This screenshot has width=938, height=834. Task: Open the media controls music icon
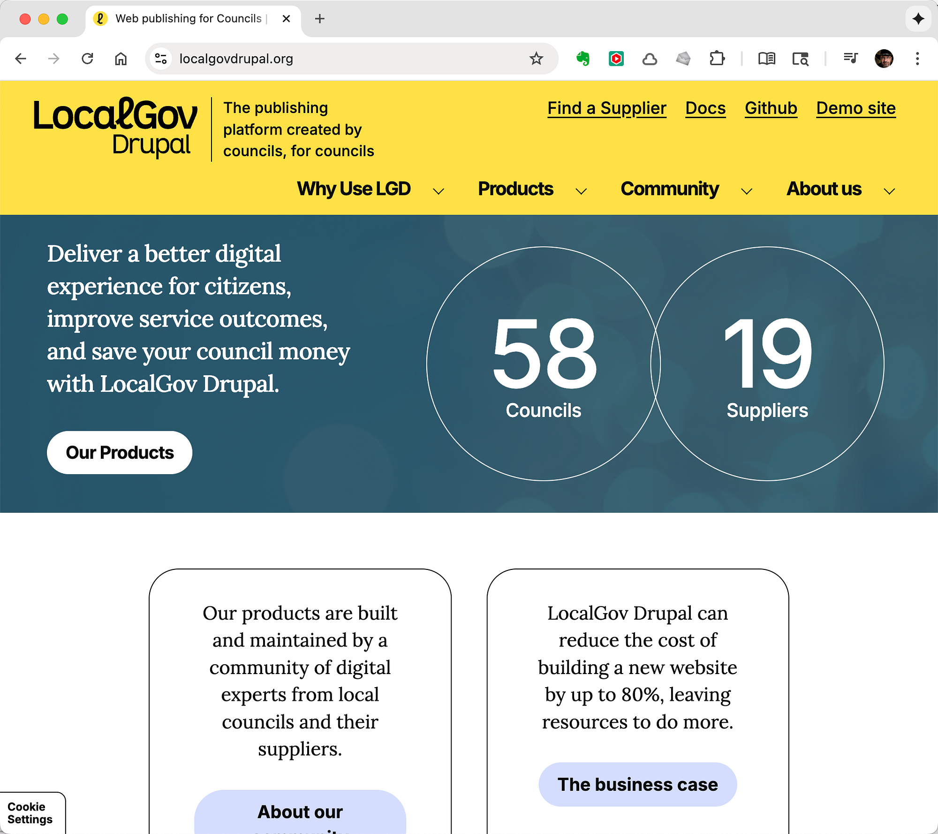(850, 58)
